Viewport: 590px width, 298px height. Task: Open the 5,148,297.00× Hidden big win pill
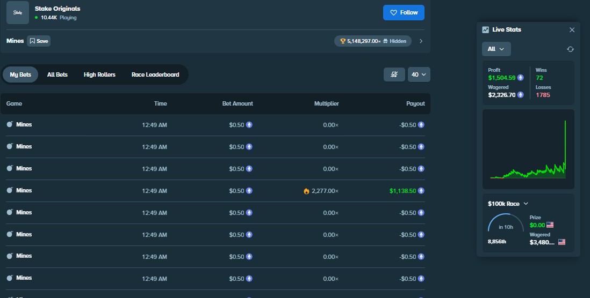372,41
